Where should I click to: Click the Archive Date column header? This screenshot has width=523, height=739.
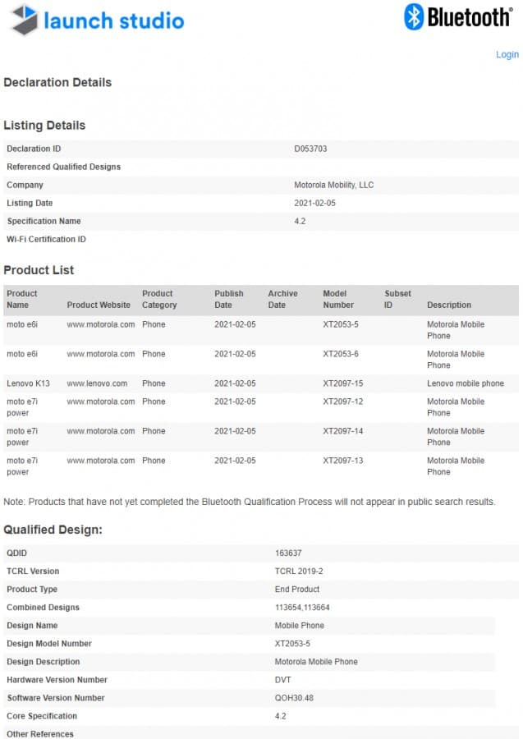282,299
